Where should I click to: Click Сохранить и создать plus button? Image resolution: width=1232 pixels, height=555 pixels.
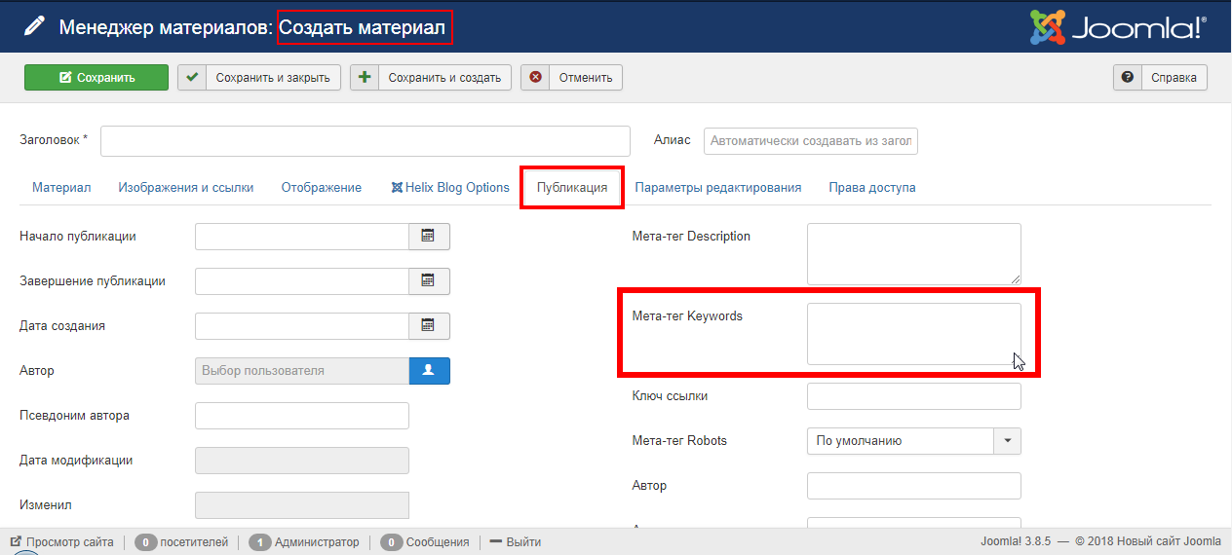click(x=365, y=78)
